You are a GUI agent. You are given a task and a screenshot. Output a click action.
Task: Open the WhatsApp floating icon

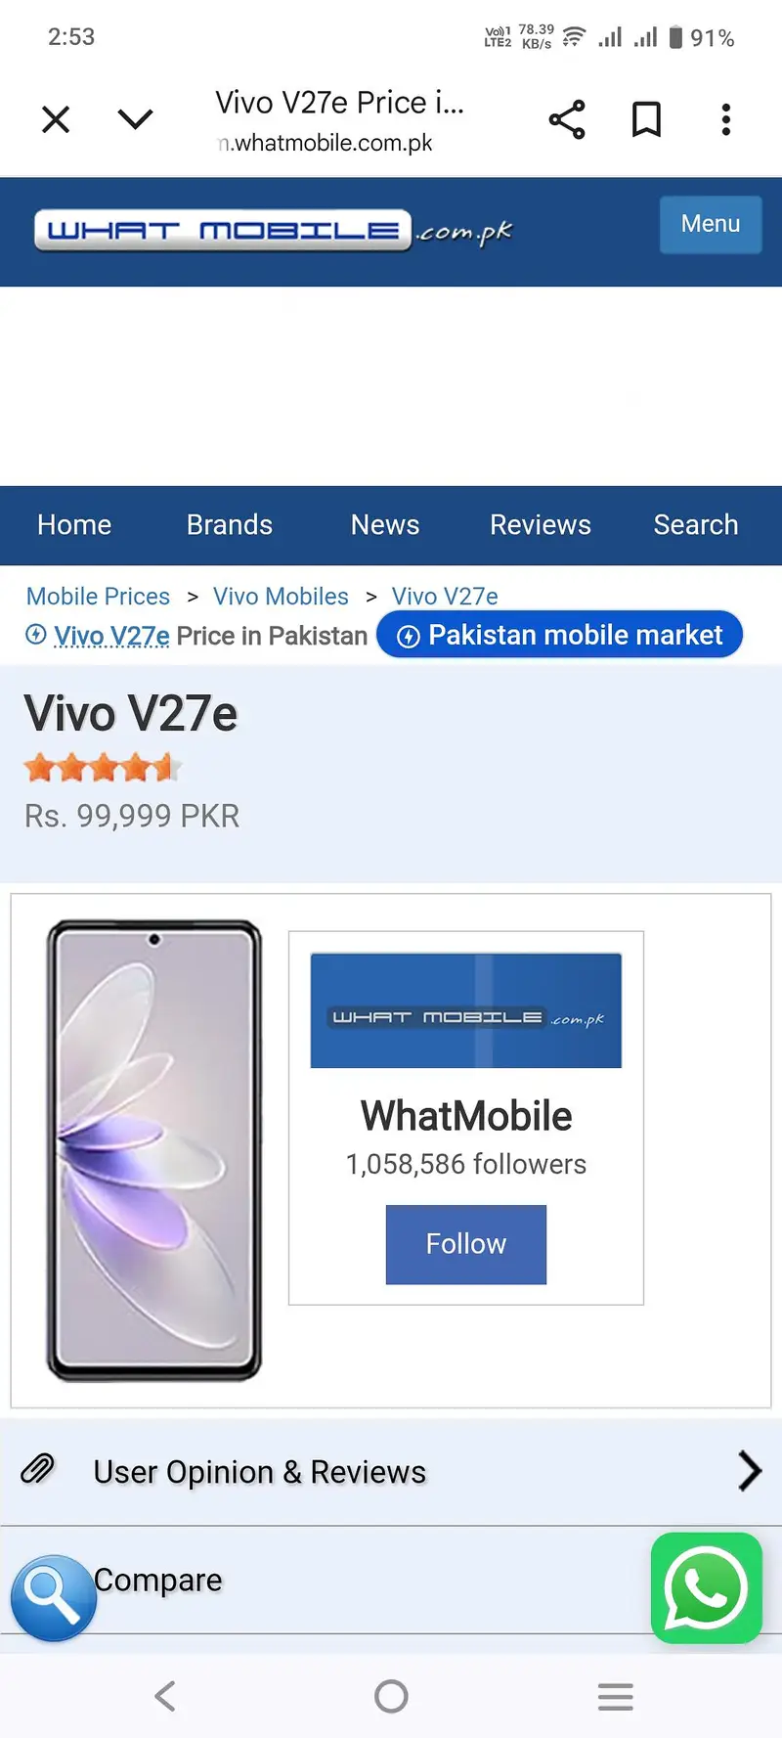(706, 1587)
